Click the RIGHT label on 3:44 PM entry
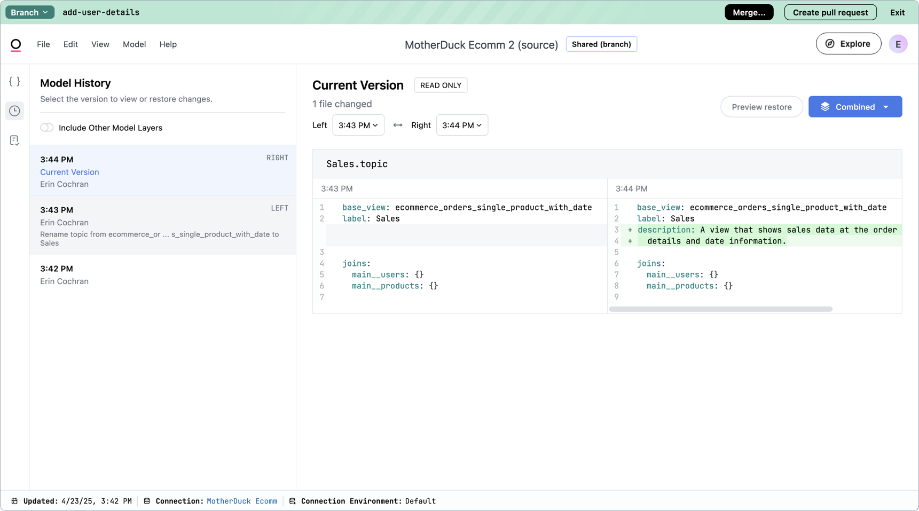This screenshot has width=919, height=511. pos(277,158)
